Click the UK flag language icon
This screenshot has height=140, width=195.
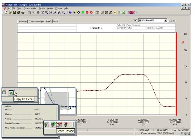tap(131, 12)
